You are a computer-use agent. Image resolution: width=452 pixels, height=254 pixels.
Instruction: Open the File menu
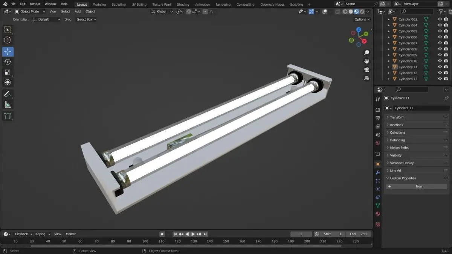pyautogui.click(x=13, y=4)
